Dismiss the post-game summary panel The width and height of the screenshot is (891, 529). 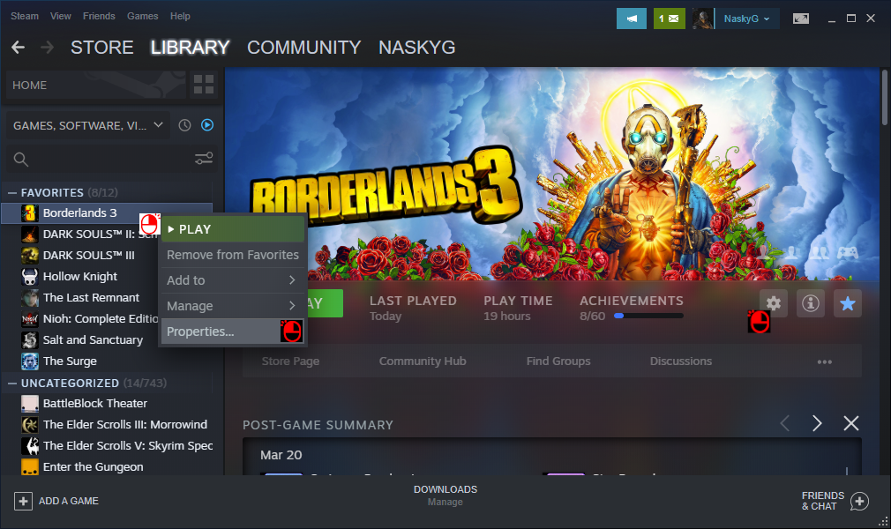tap(851, 423)
